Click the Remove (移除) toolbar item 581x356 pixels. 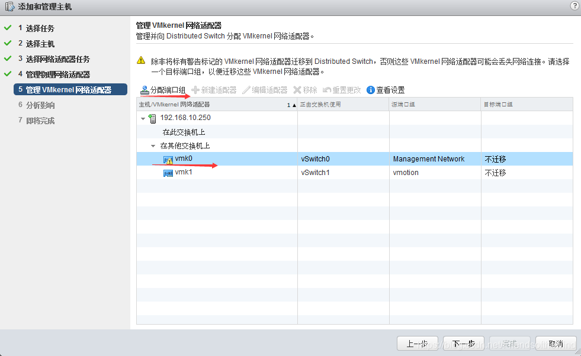pos(306,90)
